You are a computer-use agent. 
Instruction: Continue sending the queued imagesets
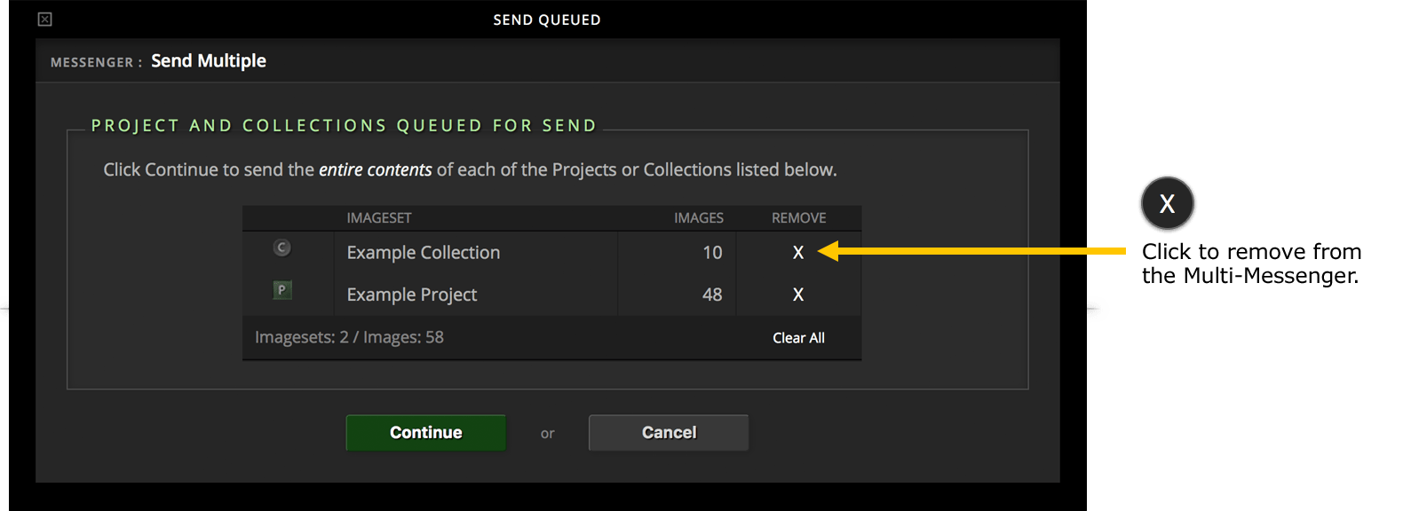pos(426,433)
